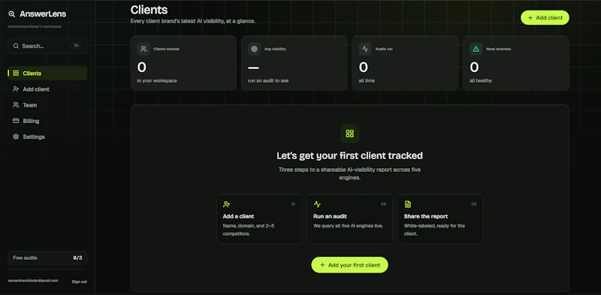Click the Billing credit card icon

pyautogui.click(x=16, y=121)
